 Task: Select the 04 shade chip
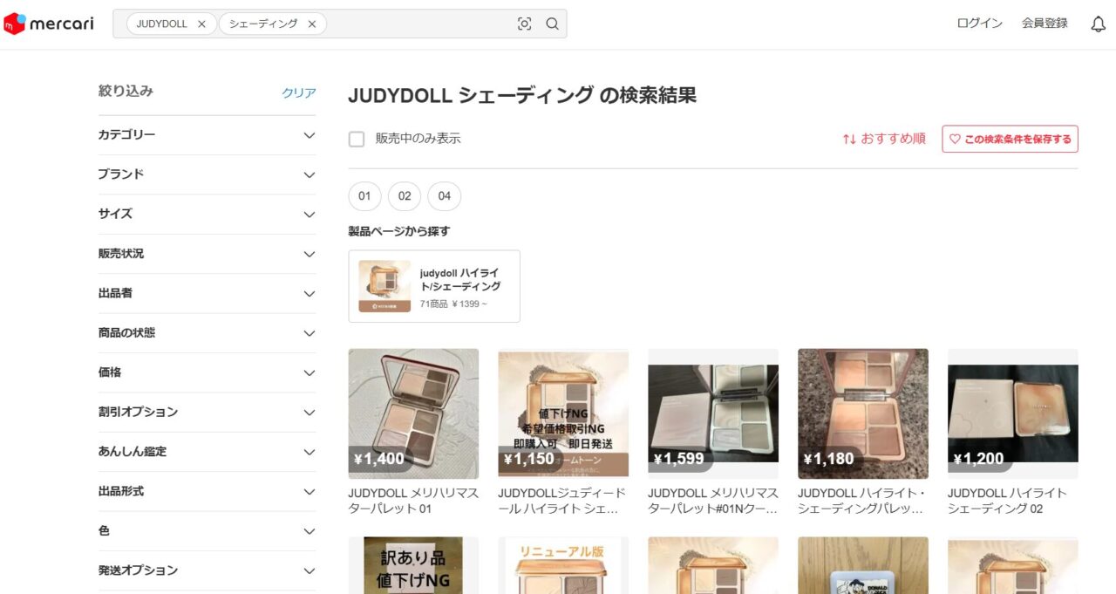click(445, 196)
